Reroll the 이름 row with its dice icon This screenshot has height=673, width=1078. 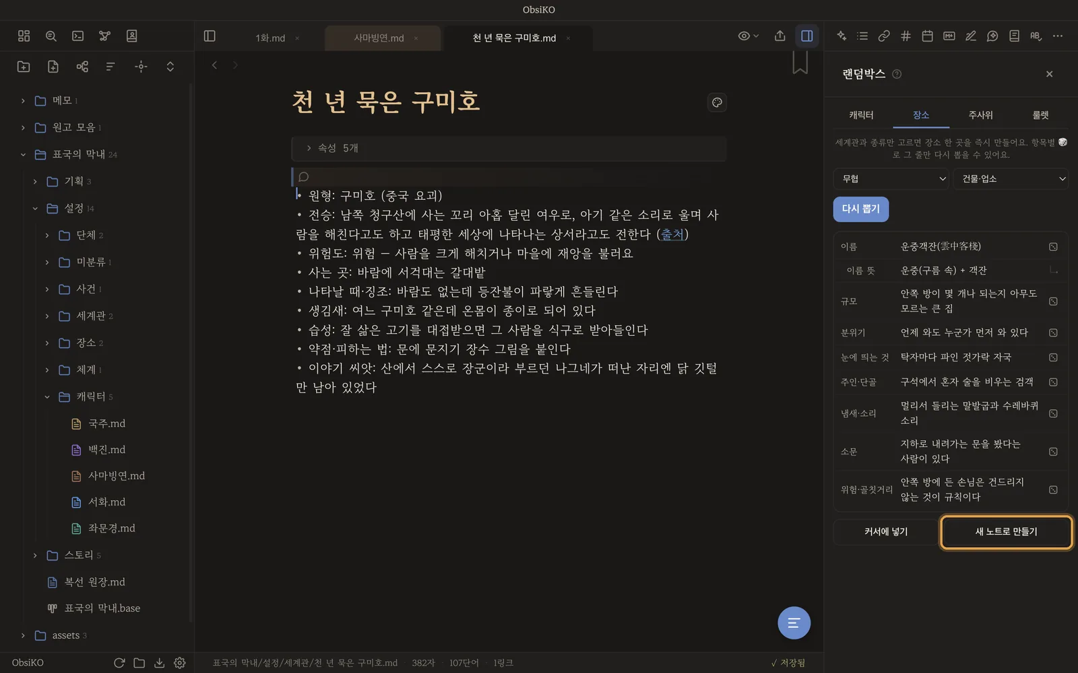[1053, 247]
